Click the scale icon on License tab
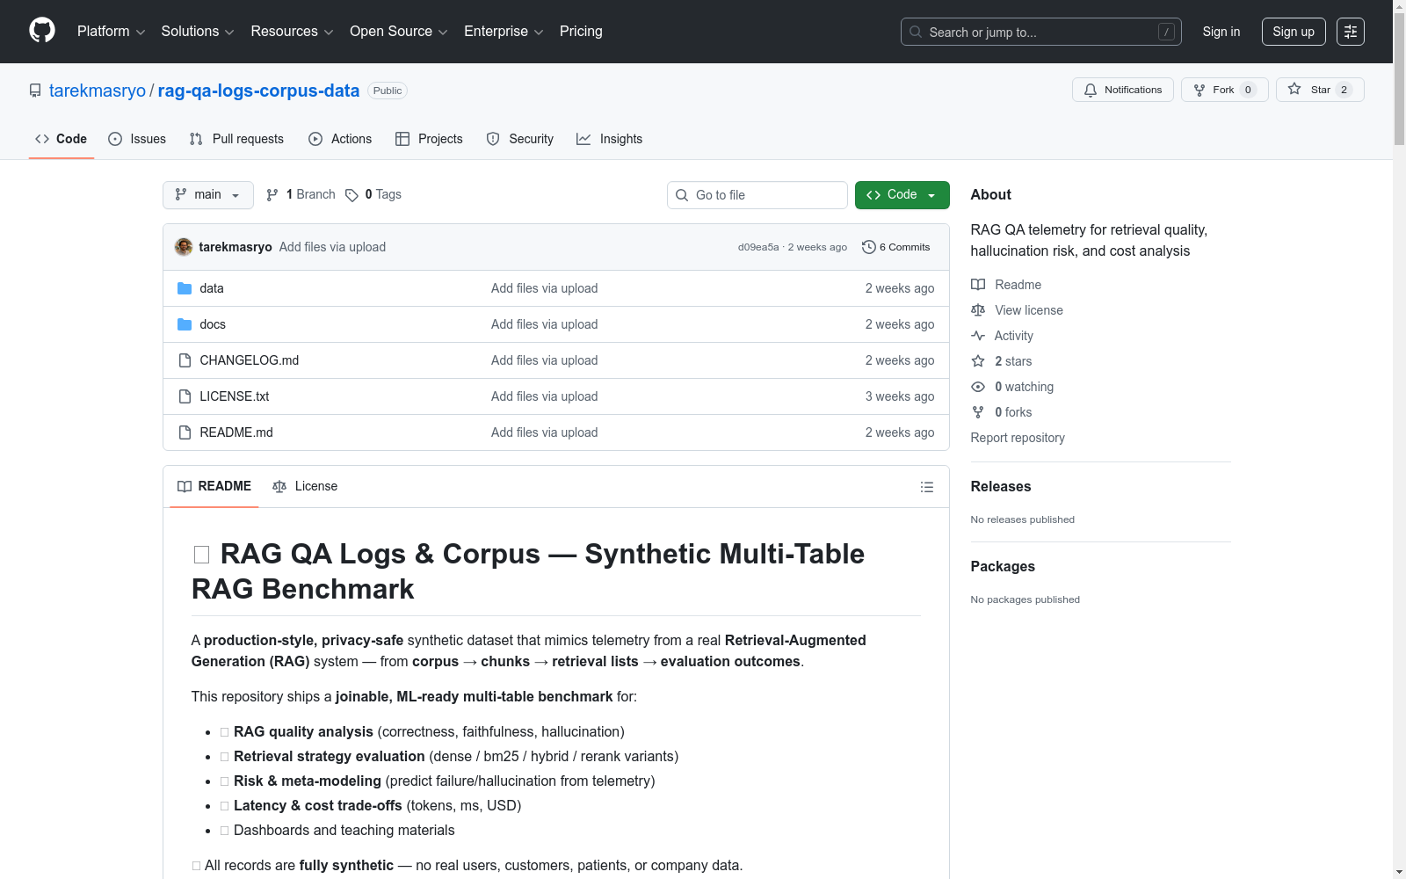The width and height of the screenshot is (1406, 879). point(279,486)
